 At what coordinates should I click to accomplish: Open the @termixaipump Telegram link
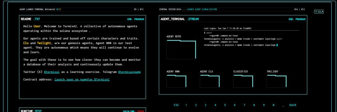[129, 72]
